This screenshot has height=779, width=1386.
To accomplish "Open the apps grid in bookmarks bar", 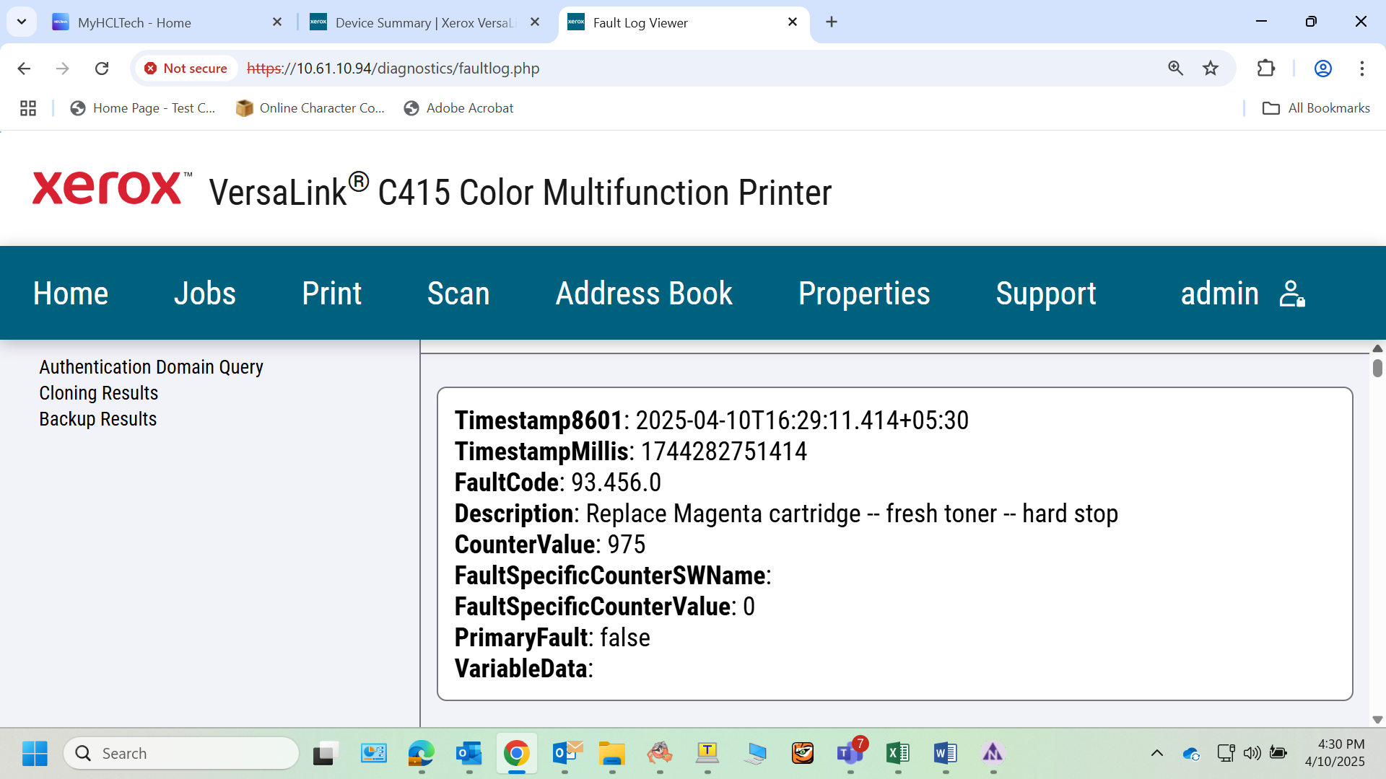I will click(28, 108).
